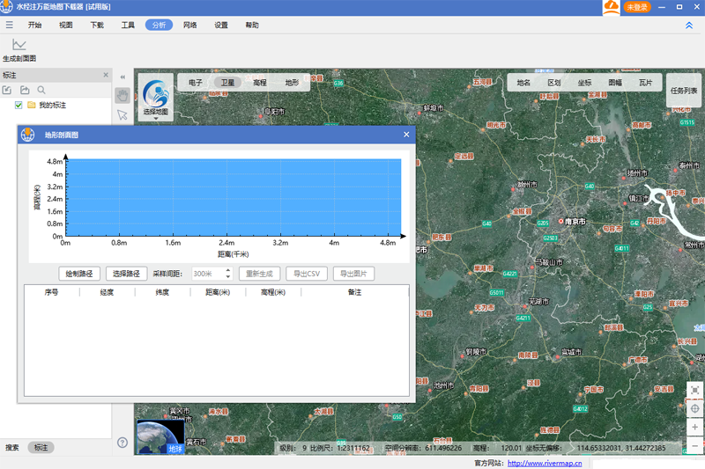Select the pan hand tool
The image size is (705, 469).
tap(122, 95)
